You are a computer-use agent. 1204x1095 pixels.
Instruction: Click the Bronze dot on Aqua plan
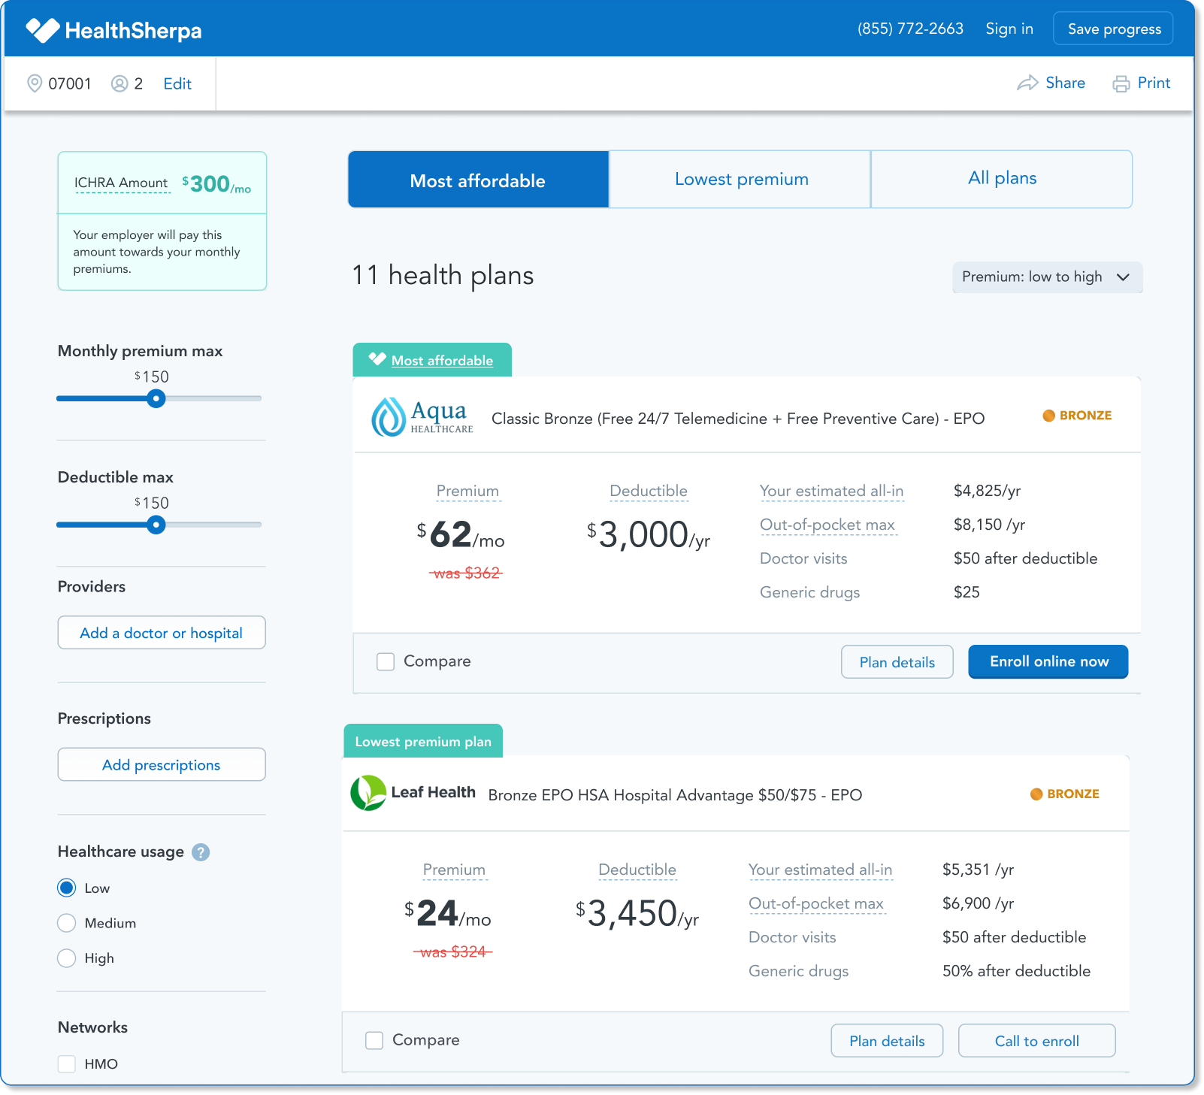[x=1049, y=416]
